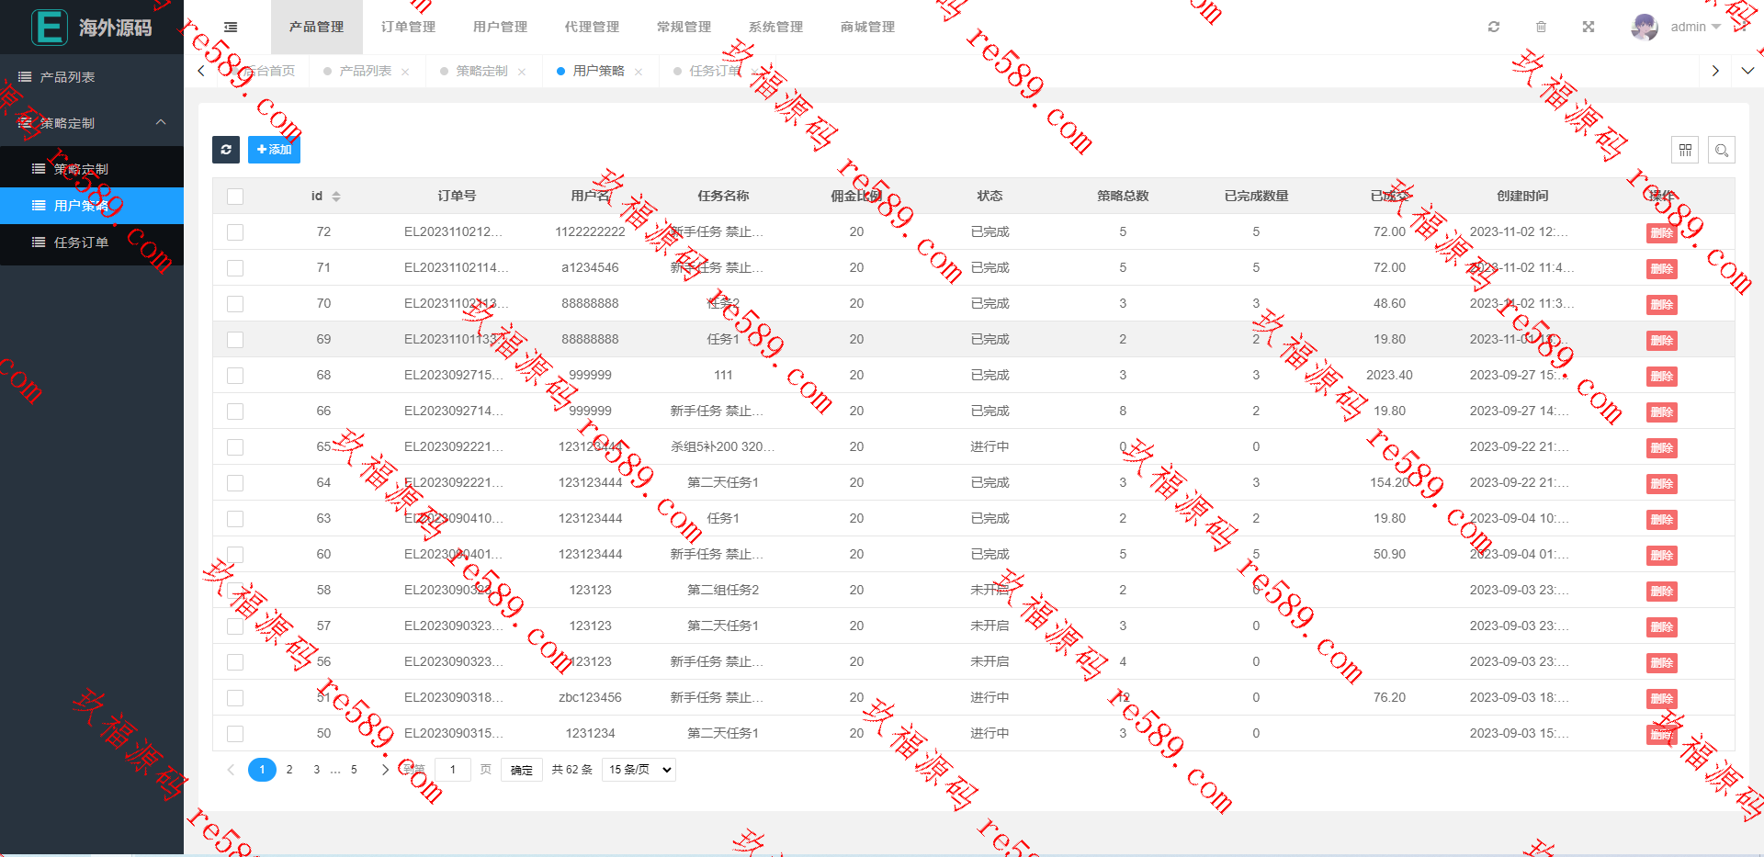Click the blue 添加 button
The height and width of the screenshot is (857, 1764).
[274, 150]
